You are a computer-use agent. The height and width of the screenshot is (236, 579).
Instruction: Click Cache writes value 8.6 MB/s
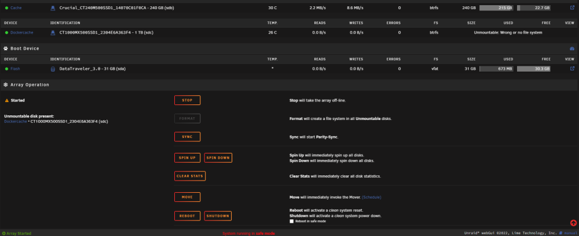355,8
